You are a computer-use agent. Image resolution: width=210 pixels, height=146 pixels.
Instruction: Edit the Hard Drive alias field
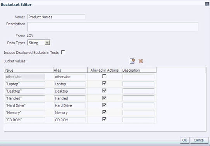(x=70, y=105)
